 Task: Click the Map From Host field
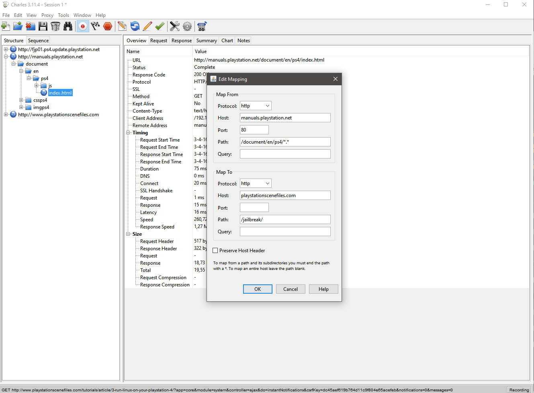coord(285,118)
